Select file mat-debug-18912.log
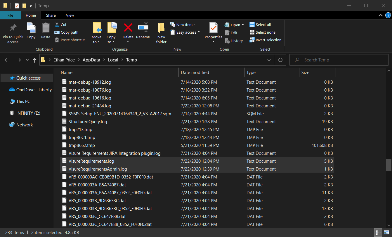This screenshot has height=237, width=392. tap(197, 82)
